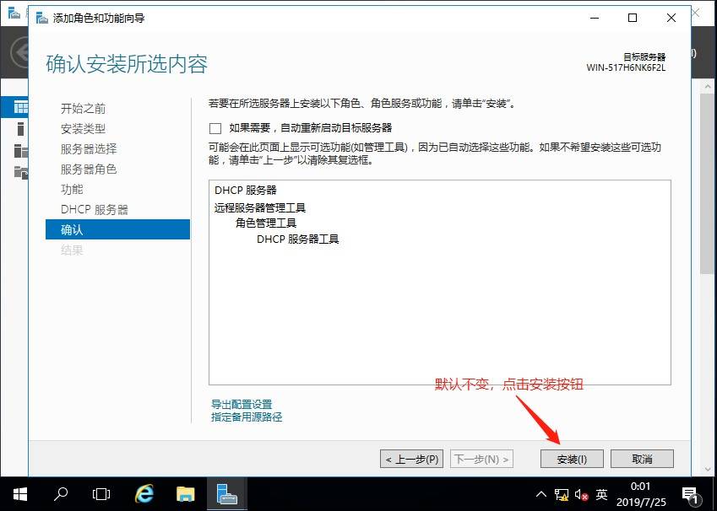This screenshot has width=717, height=511.
Task: Click the muted volume tray icon
Action: (x=581, y=493)
